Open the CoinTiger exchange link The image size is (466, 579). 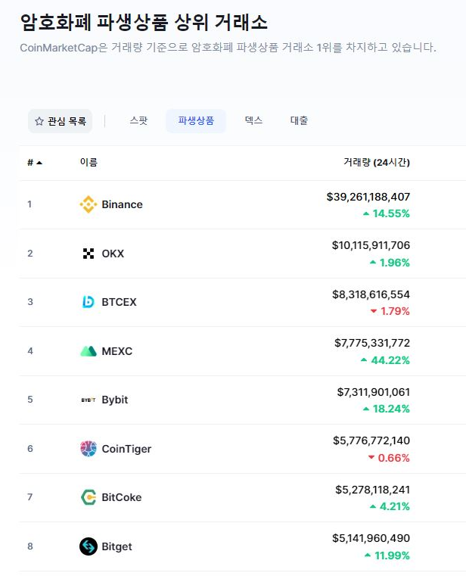click(126, 449)
